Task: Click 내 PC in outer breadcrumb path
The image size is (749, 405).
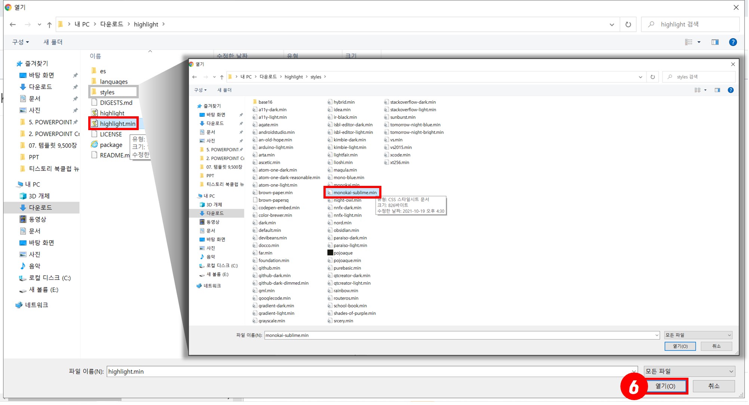Action: pyautogui.click(x=82, y=24)
